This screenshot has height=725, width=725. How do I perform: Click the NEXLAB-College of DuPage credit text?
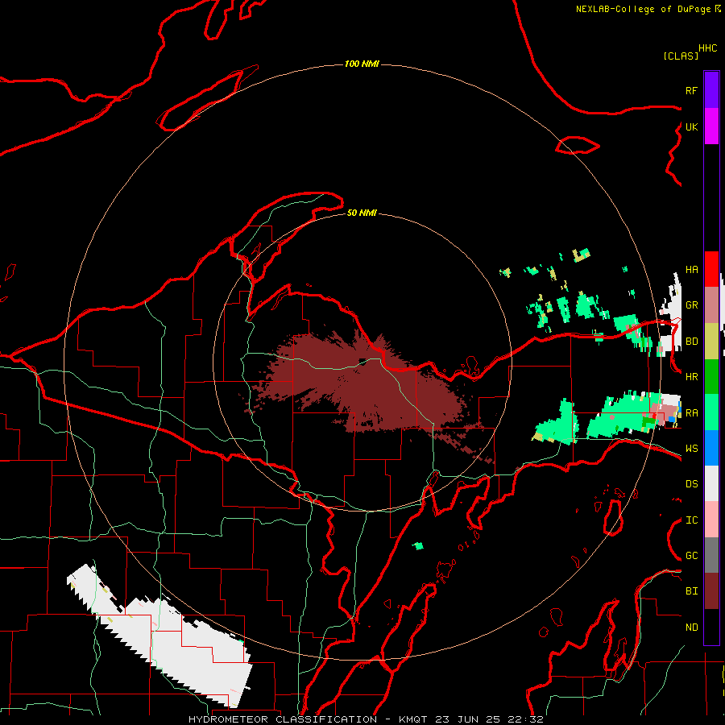(x=643, y=9)
